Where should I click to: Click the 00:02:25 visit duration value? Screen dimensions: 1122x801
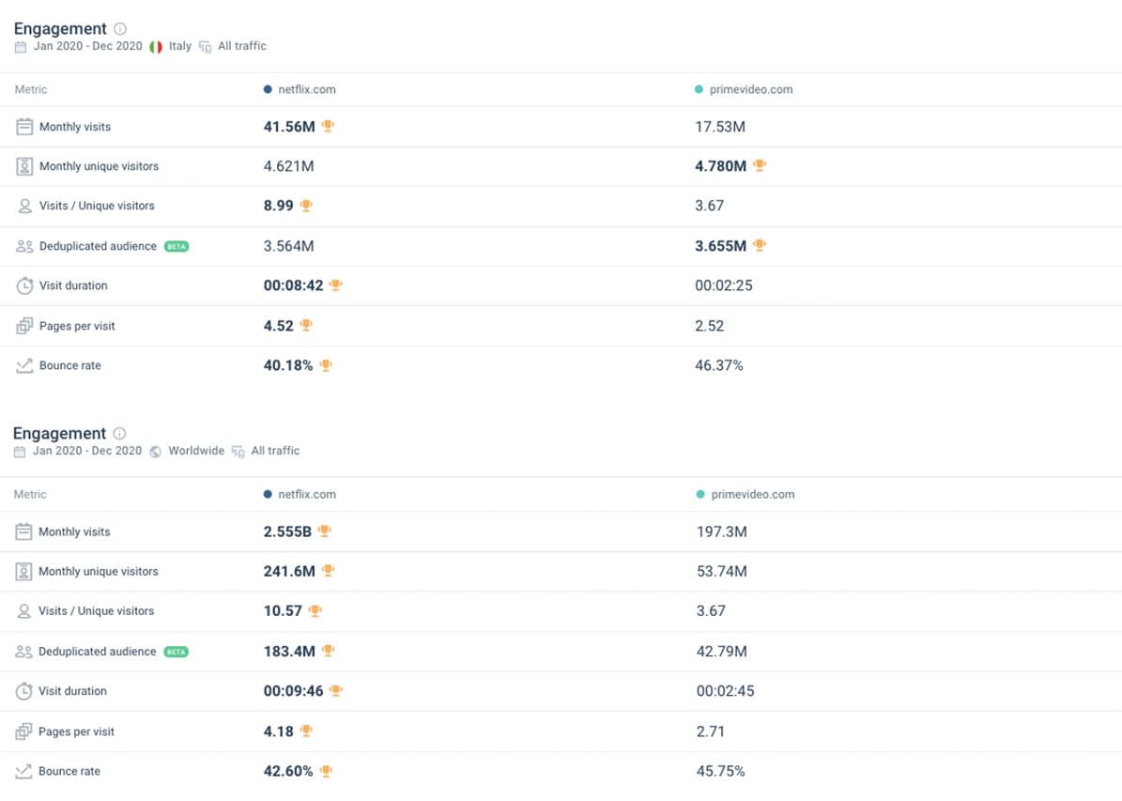click(x=724, y=285)
